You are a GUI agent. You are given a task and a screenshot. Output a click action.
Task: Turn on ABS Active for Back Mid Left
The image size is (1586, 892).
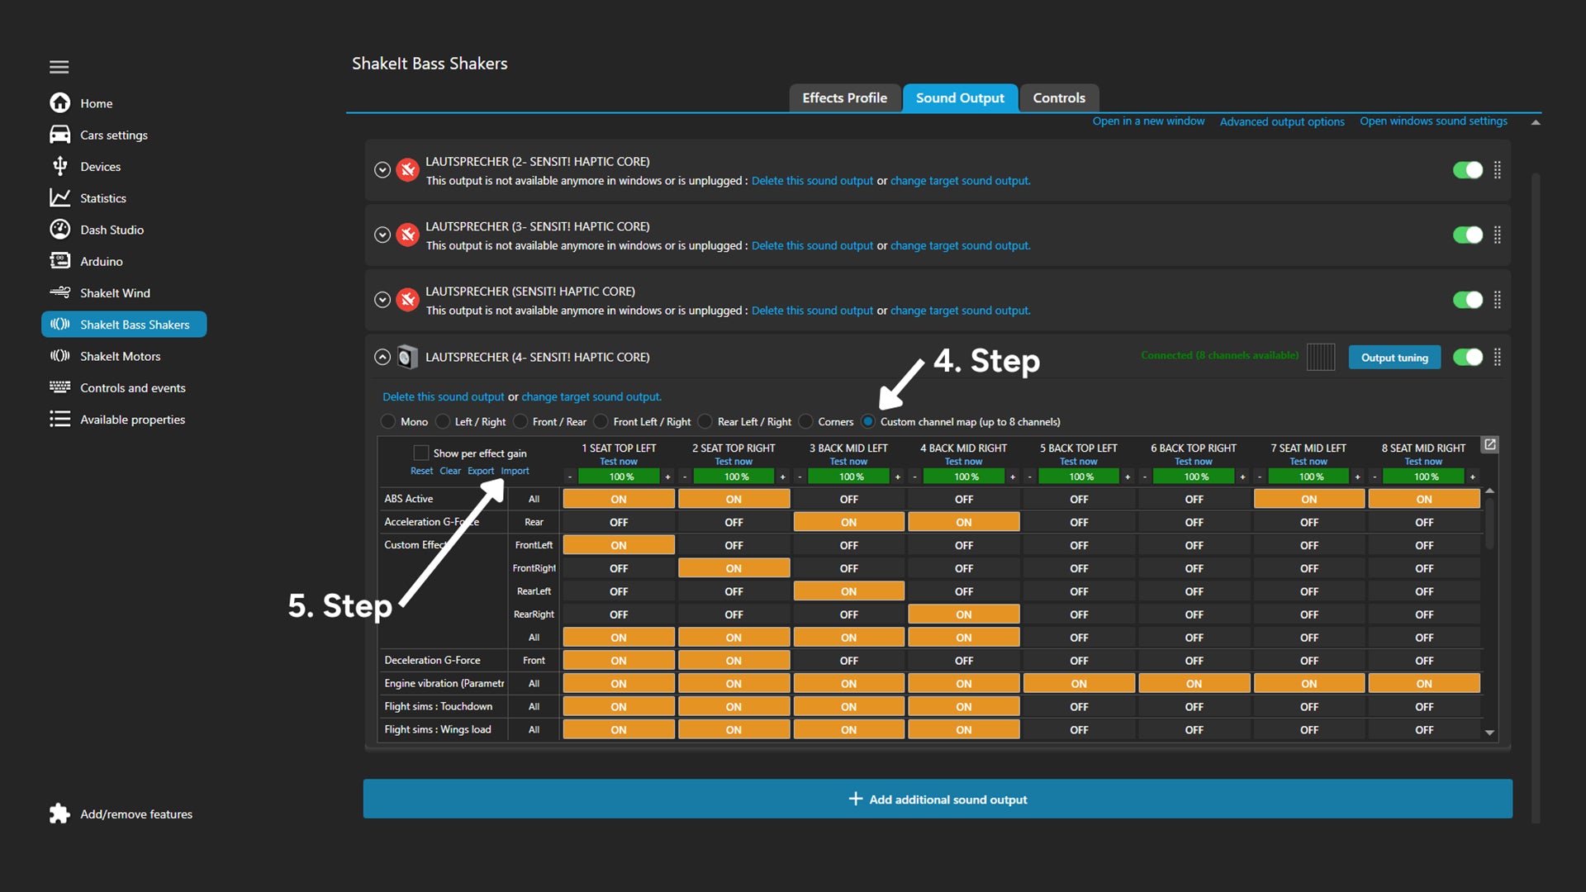(848, 499)
